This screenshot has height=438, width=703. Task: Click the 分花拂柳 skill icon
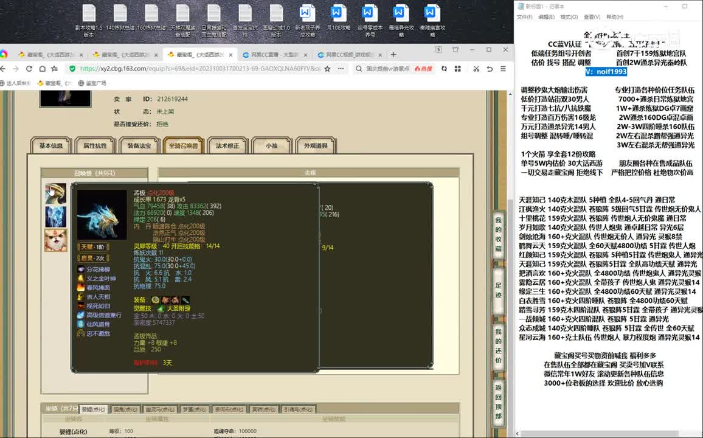click(x=81, y=269)
